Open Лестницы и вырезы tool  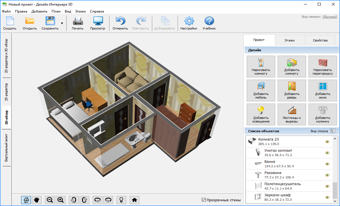coord(292,114)
